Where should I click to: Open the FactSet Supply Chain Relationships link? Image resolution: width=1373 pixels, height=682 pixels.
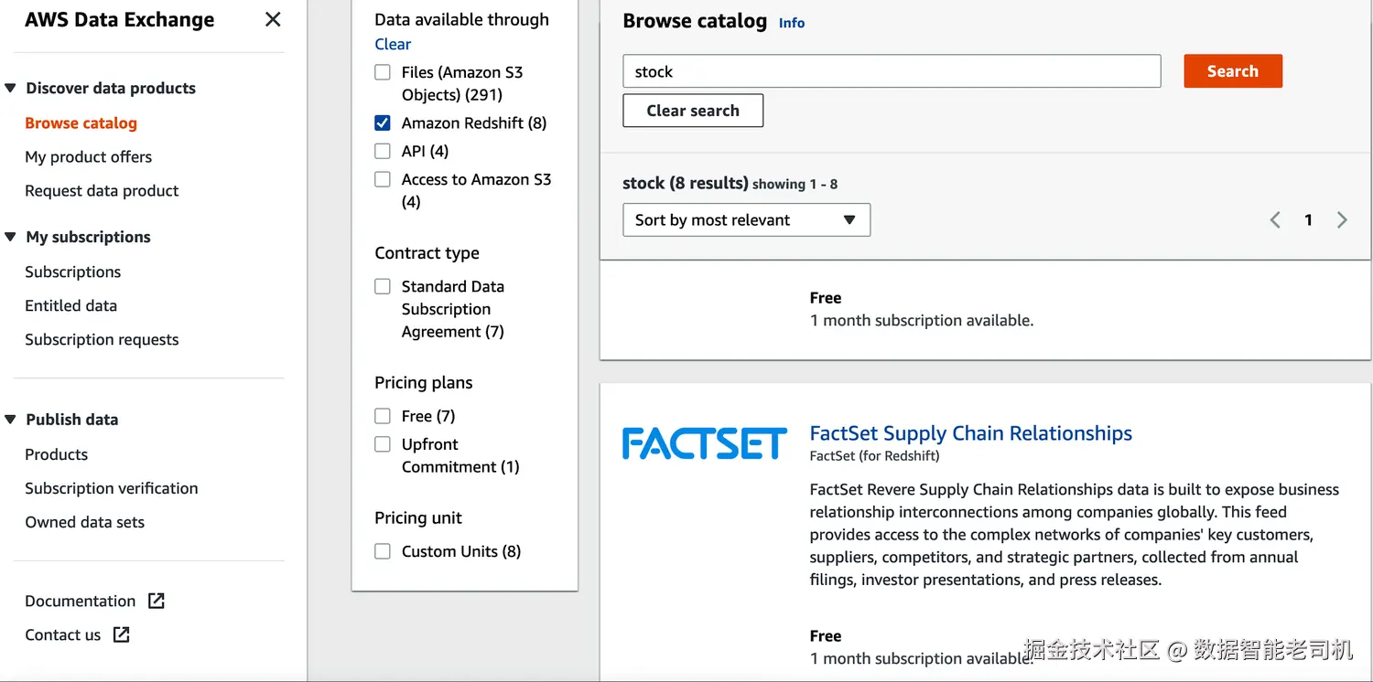coord(970,433)
